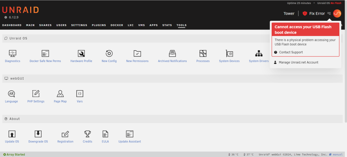Open the Docker menu
This screenshot has height=157, width=347.
[117, 25]
